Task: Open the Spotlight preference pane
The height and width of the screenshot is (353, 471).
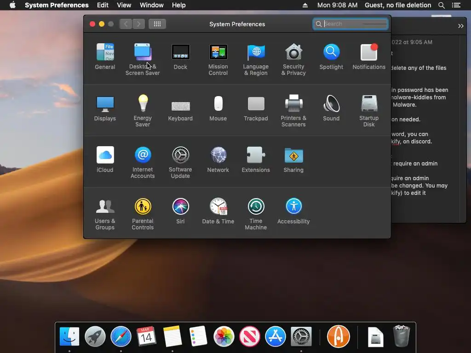Action: tap(331, 57)
